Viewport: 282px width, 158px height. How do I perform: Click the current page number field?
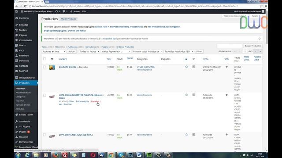click(x=245, y=51)
